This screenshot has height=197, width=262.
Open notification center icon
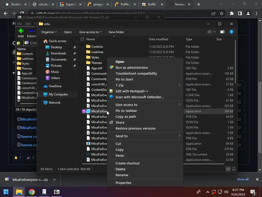point(253,192)
